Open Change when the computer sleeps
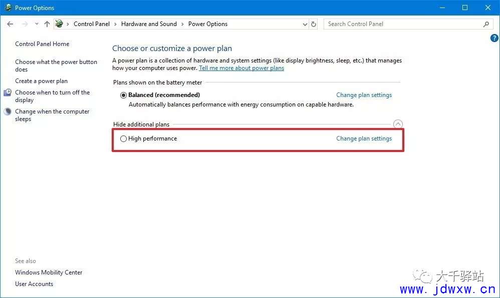 52,115
